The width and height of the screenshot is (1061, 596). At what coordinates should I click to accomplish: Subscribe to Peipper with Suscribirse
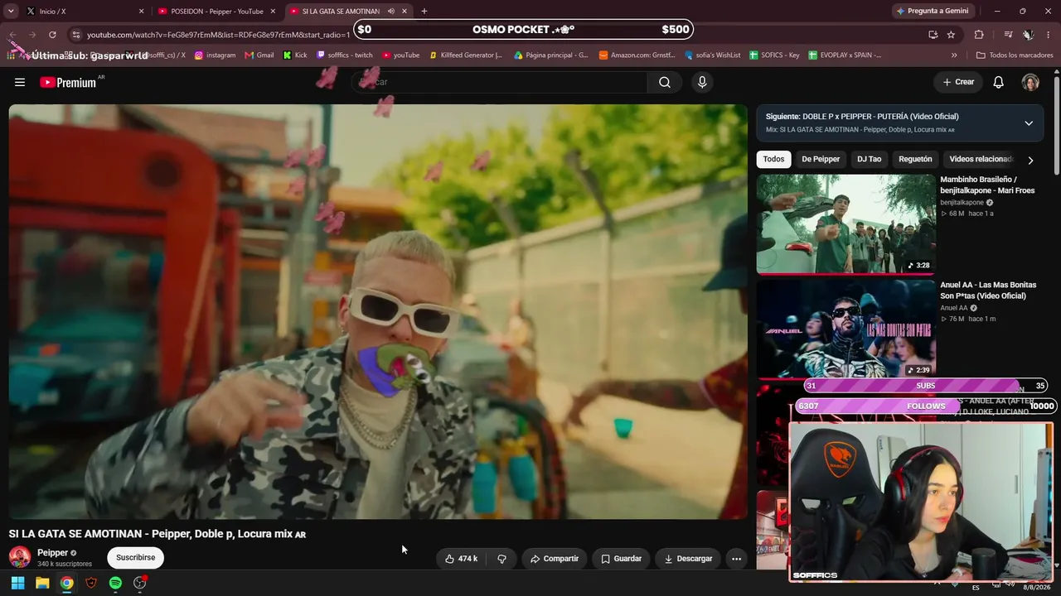pos(135,558)
